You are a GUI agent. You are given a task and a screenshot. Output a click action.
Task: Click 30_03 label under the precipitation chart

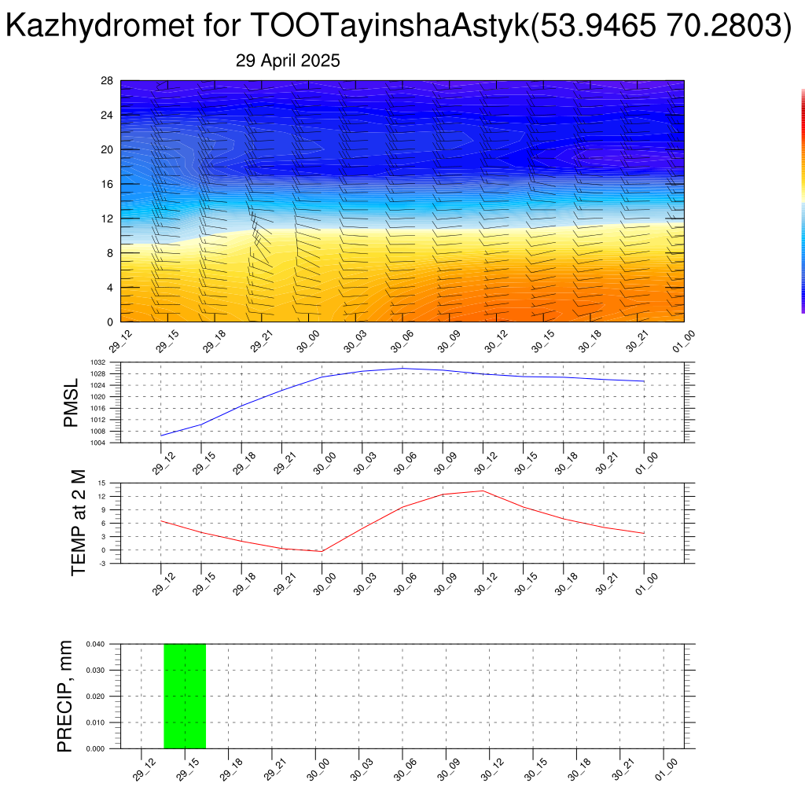tap(362, 769)
